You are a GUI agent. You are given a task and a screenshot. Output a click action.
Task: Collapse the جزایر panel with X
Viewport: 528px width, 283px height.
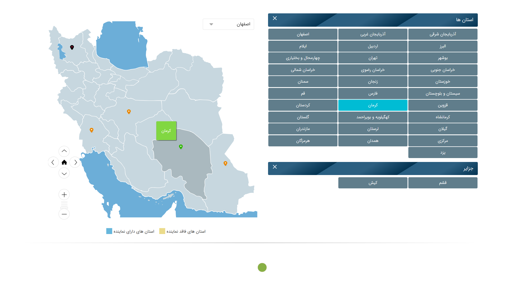coord(275,167)
